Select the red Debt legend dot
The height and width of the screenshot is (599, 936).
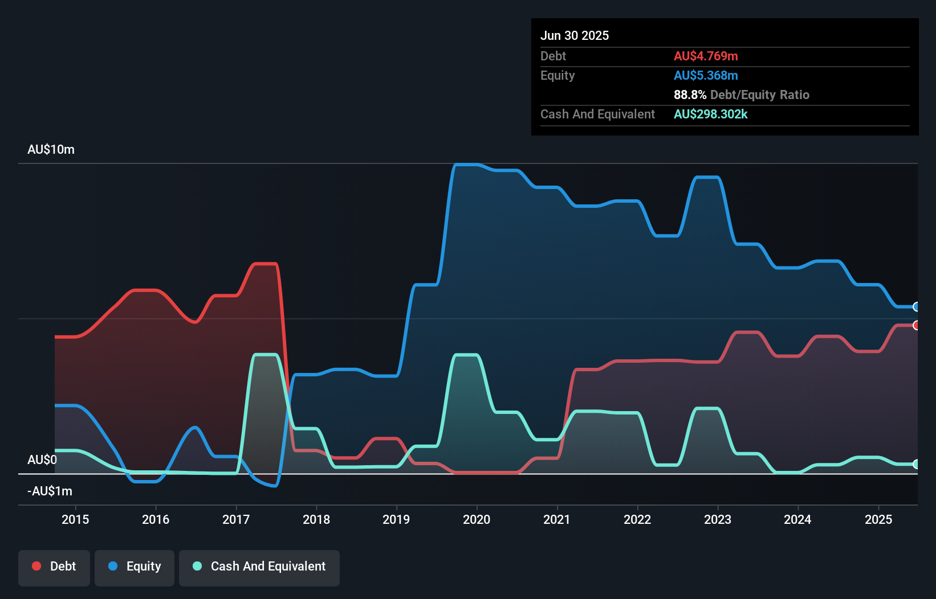[x=36, y=566]
